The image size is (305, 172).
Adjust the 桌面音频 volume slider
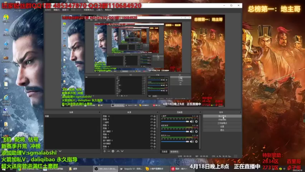(x=175, y=131)
